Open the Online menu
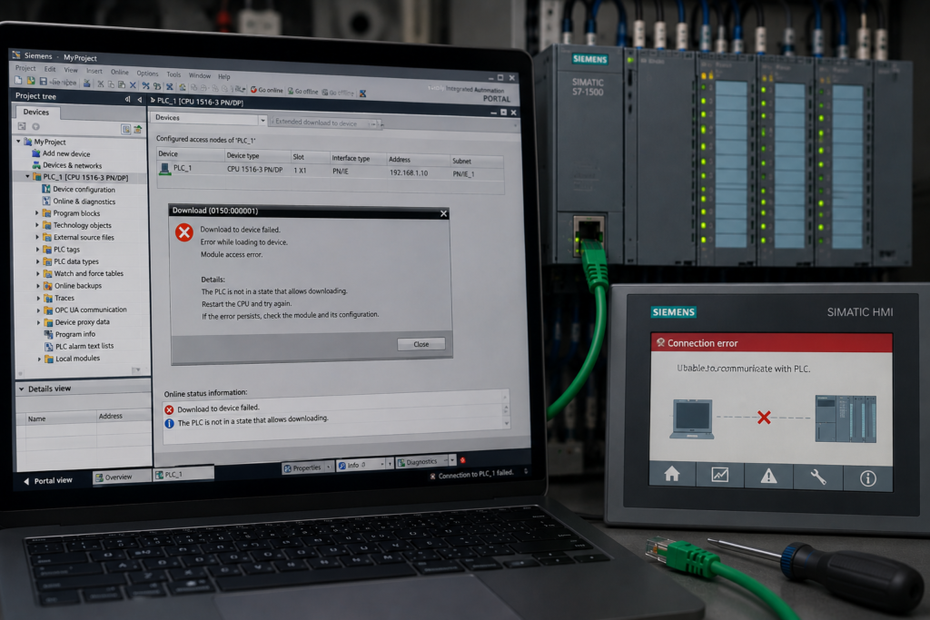 (119, 72)
